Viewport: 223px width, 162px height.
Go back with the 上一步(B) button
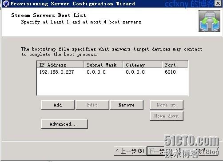point(130,151)
